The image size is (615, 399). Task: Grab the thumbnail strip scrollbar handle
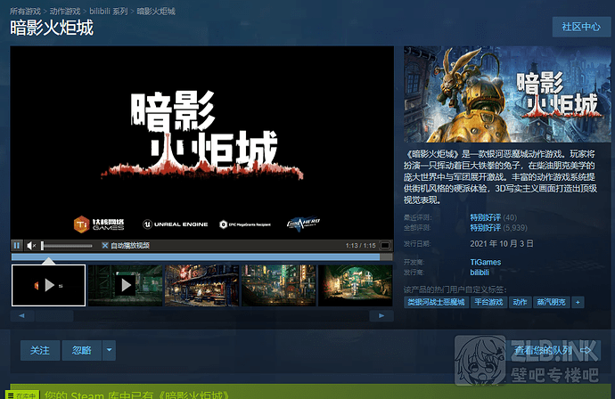pyautogui.click(x=54, y=315)
